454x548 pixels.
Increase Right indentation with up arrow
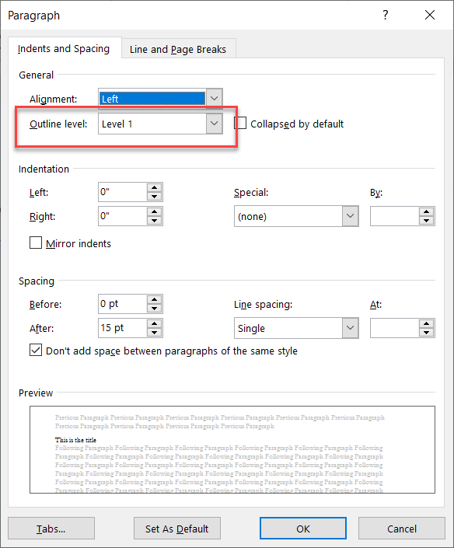point(155,211)
